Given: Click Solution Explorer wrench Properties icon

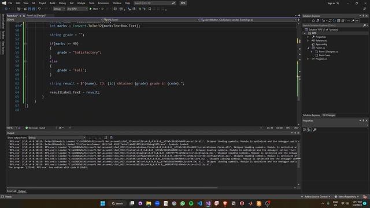Looking at the screenshot, I should point(353,21).
